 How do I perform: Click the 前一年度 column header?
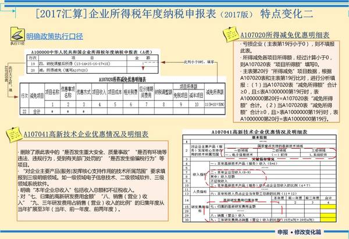[x=295, y=198]
